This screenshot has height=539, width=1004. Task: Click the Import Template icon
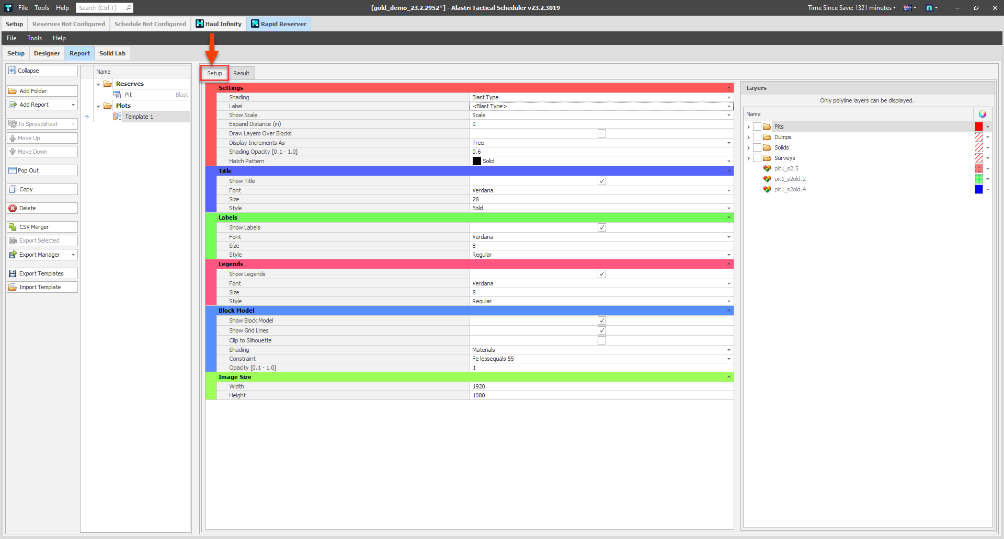[x=13, y=287]
